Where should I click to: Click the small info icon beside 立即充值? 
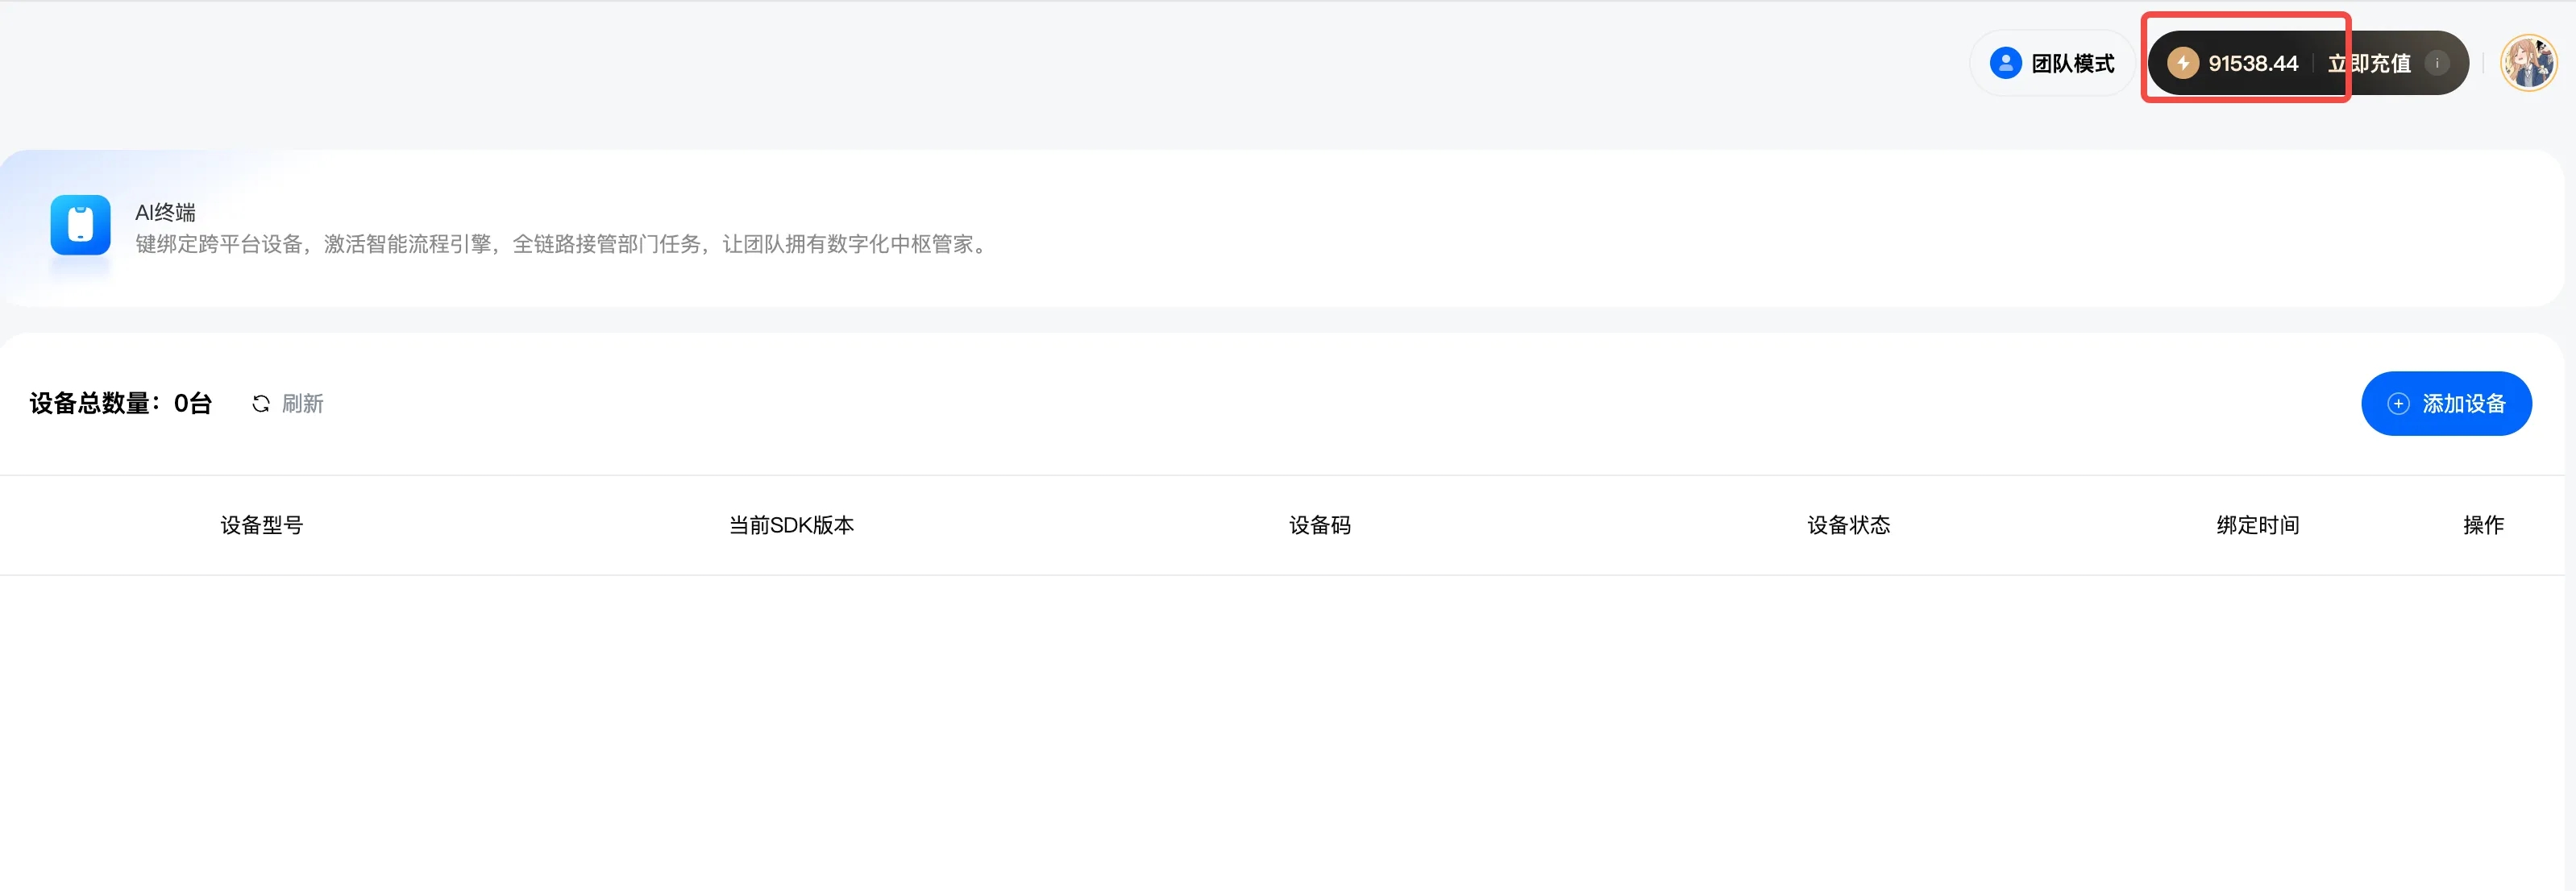2437,64
